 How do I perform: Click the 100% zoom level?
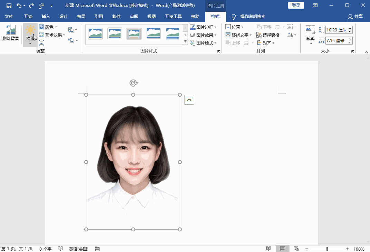[359, 249]
